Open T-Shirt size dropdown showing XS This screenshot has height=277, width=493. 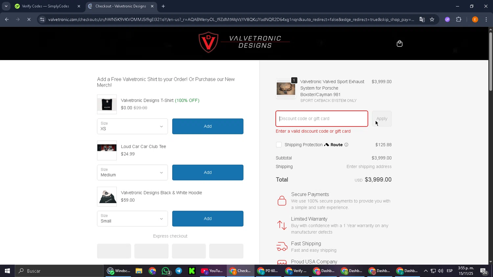click(x=132, y=126)
